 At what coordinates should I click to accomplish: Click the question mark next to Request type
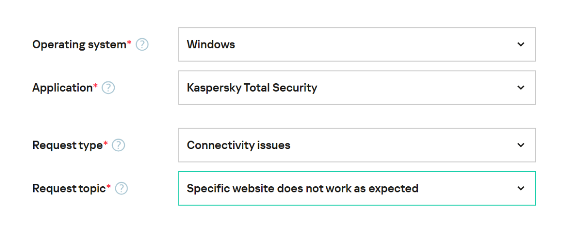pos(119,146)
